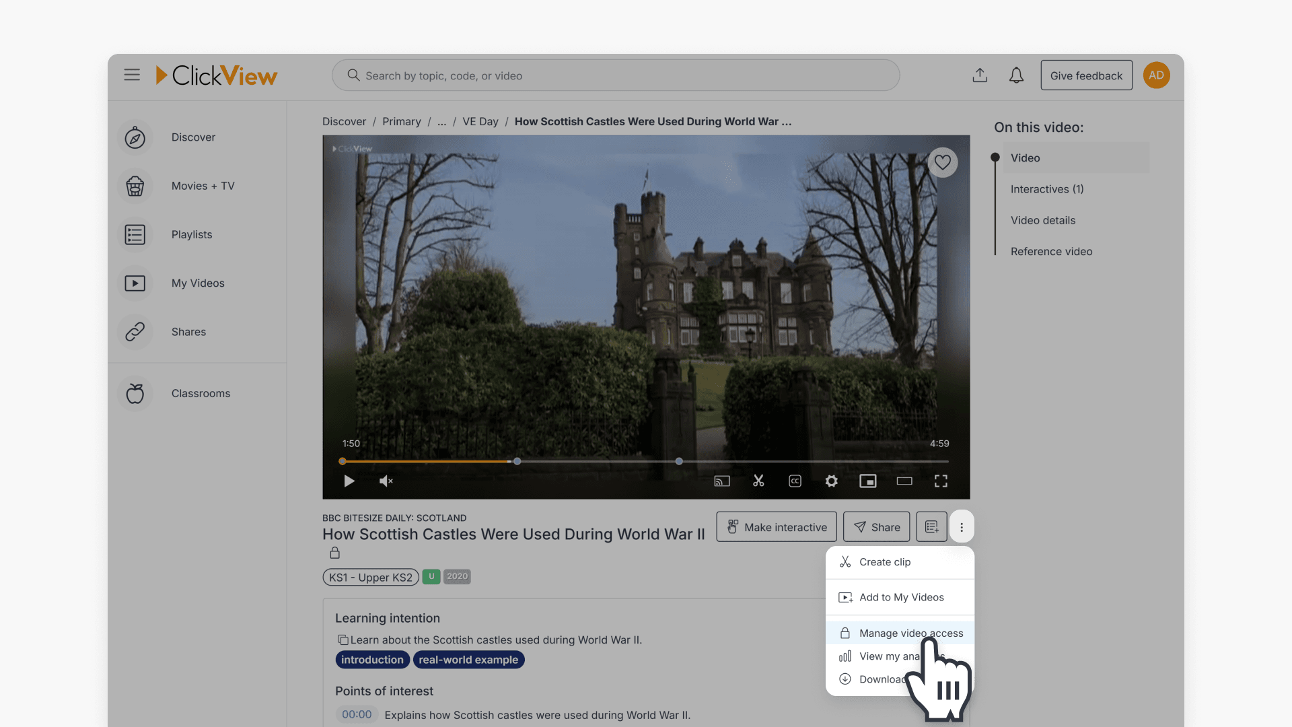Select Add to My Videos in the menu
The width and height of the screenshot is (1292, 727).
(901, 597)
